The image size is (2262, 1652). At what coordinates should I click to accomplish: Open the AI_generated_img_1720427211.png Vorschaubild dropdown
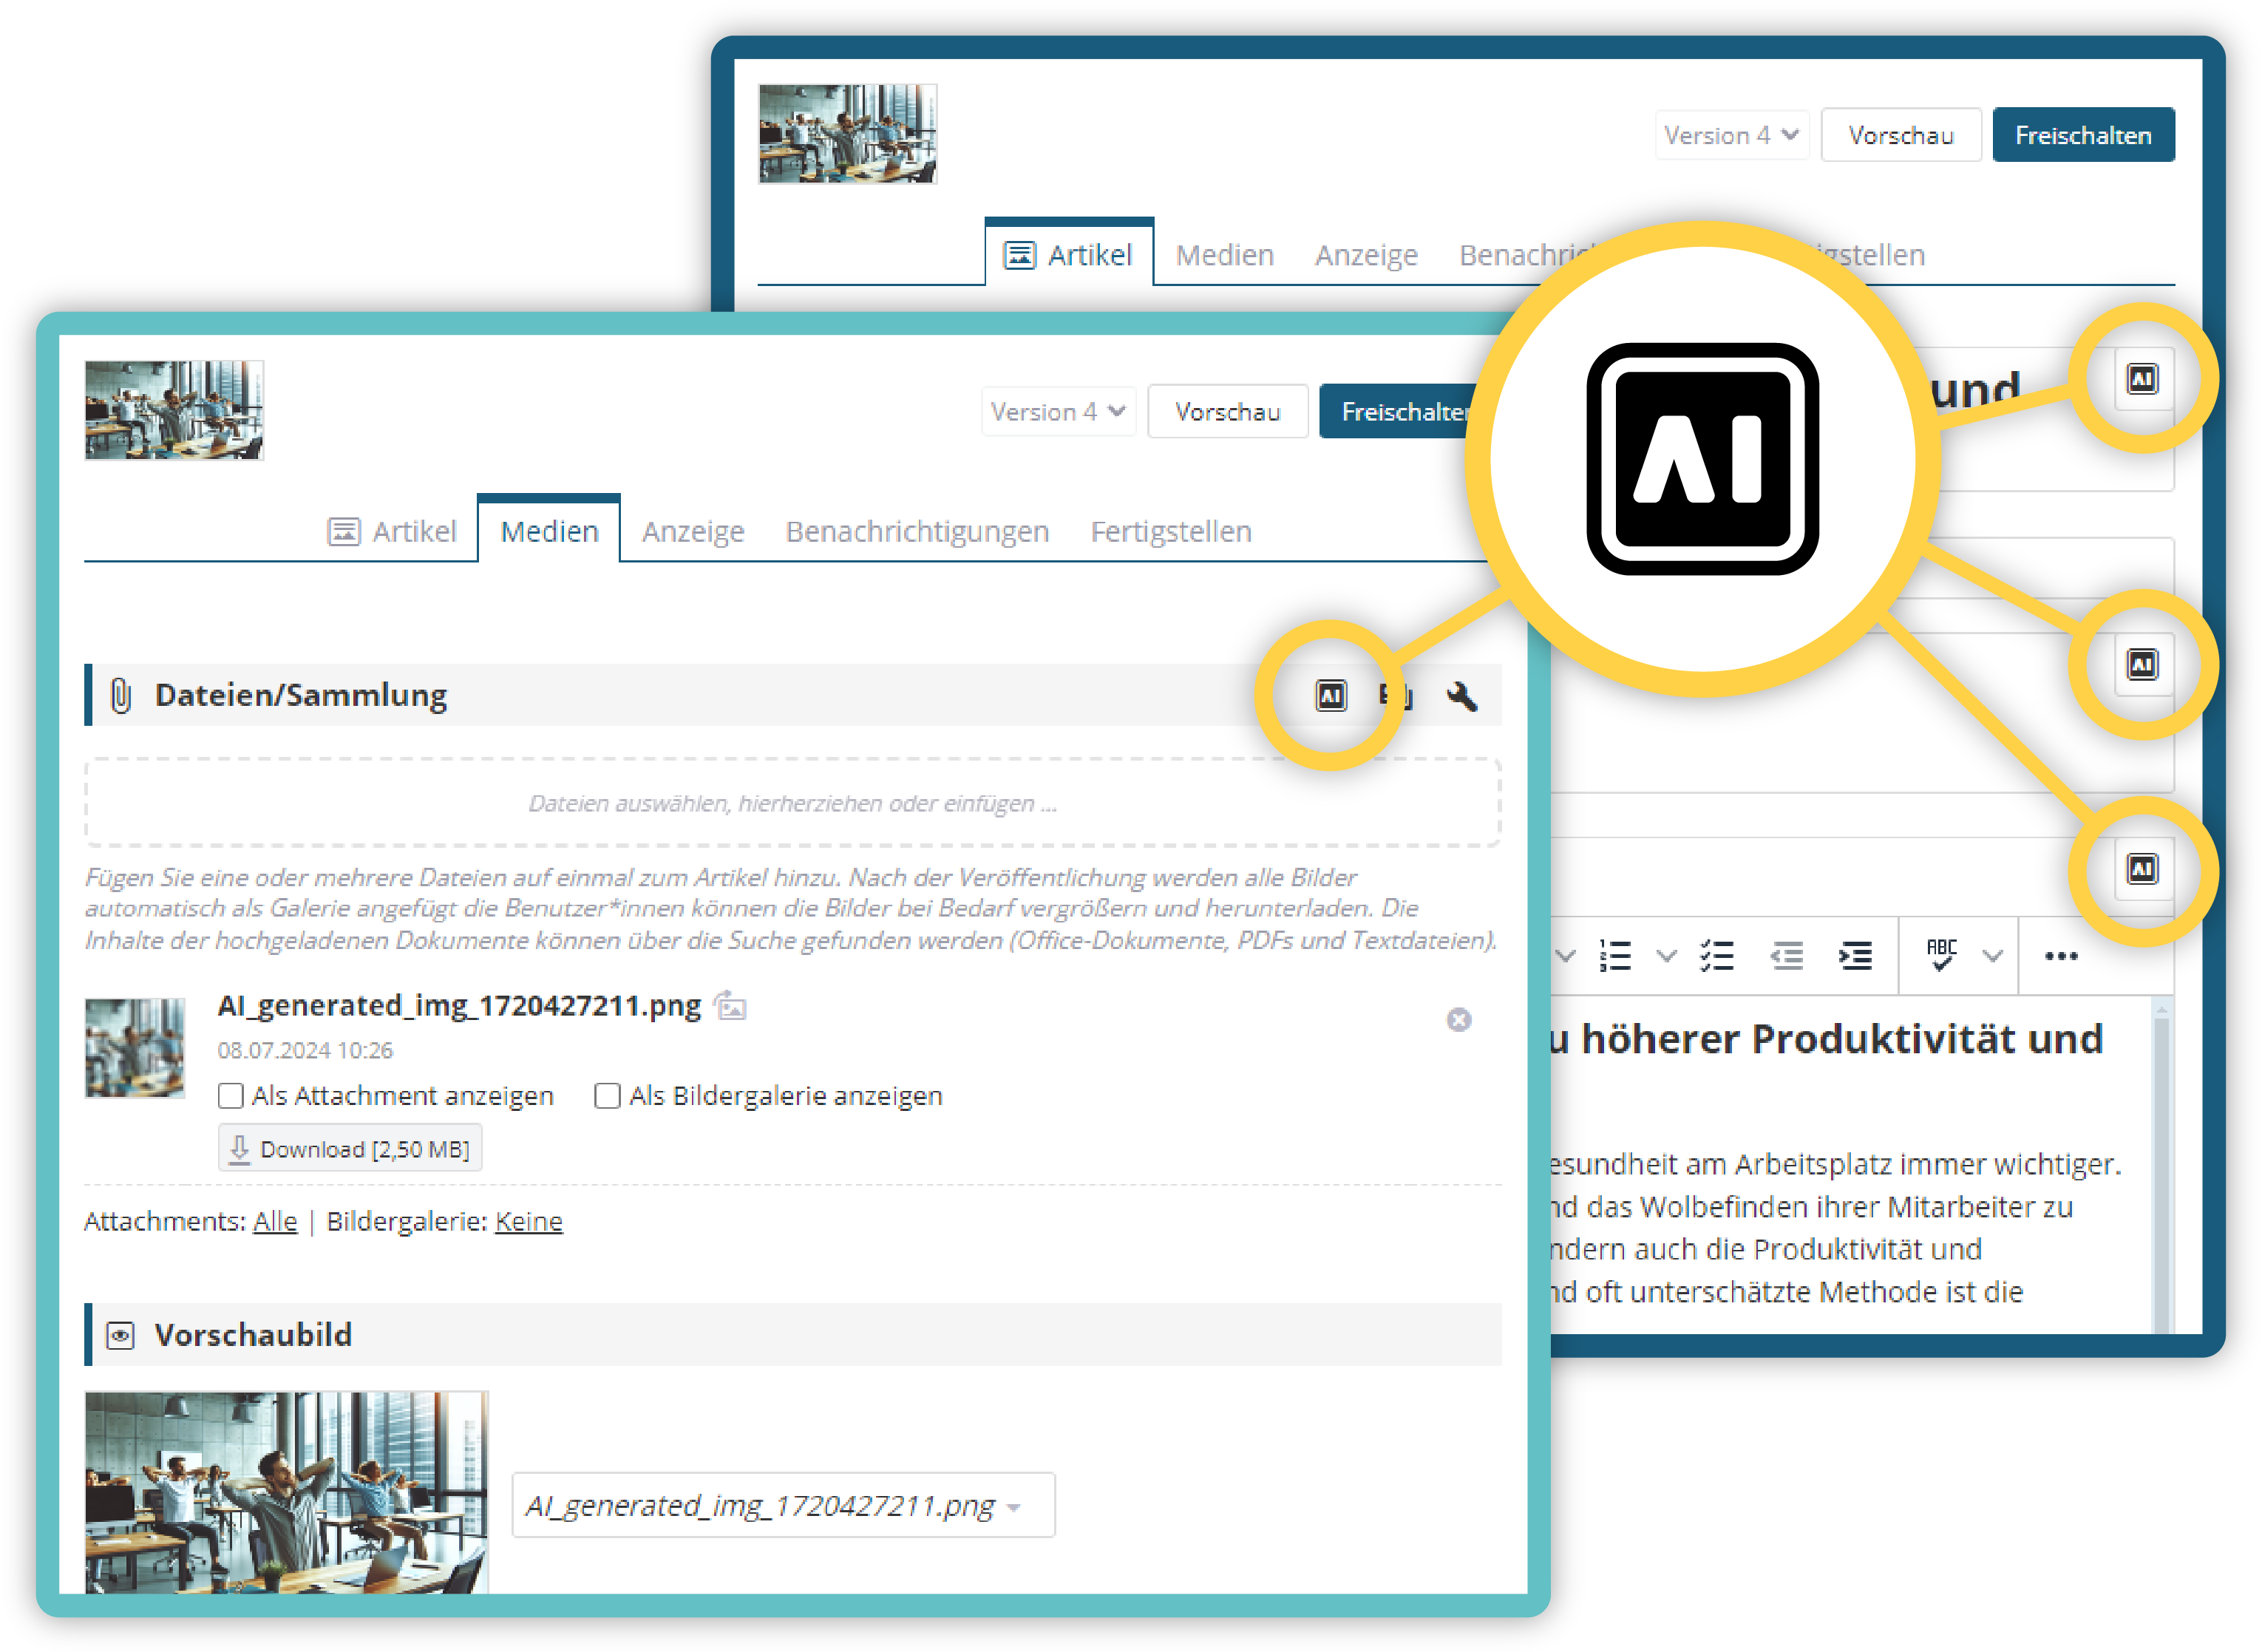[784, 1506]
